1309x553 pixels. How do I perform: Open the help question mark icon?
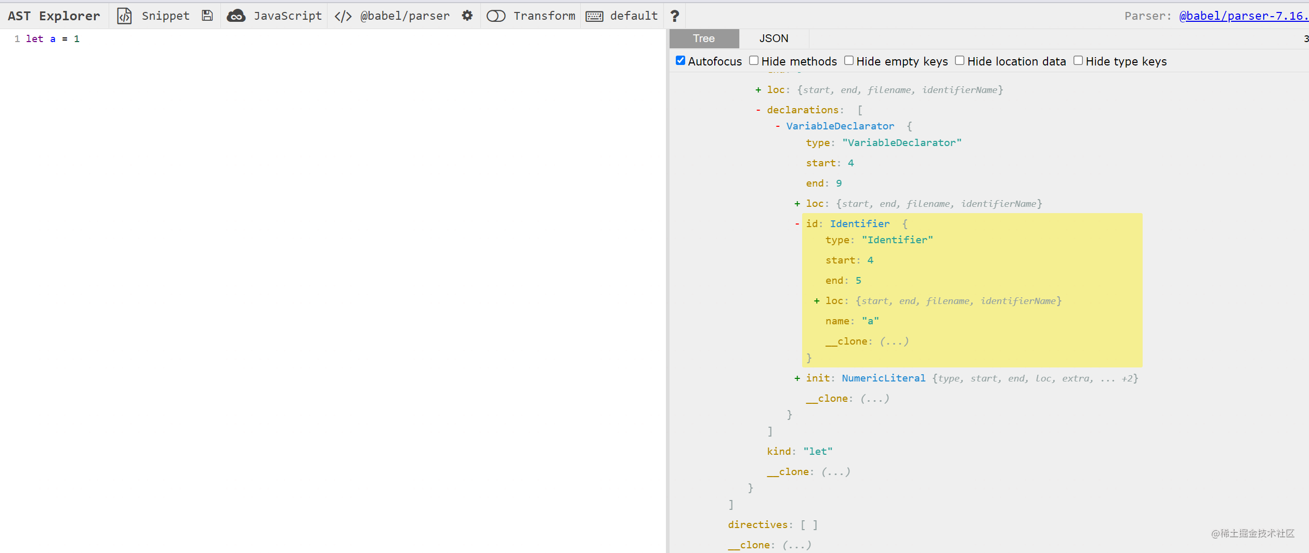(675, 16)
